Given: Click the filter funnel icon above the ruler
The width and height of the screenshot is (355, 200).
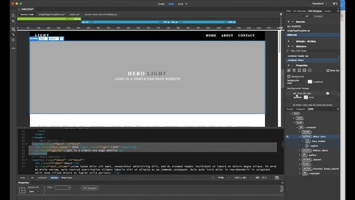Looking at the screenshot, I should pos(281,14).
